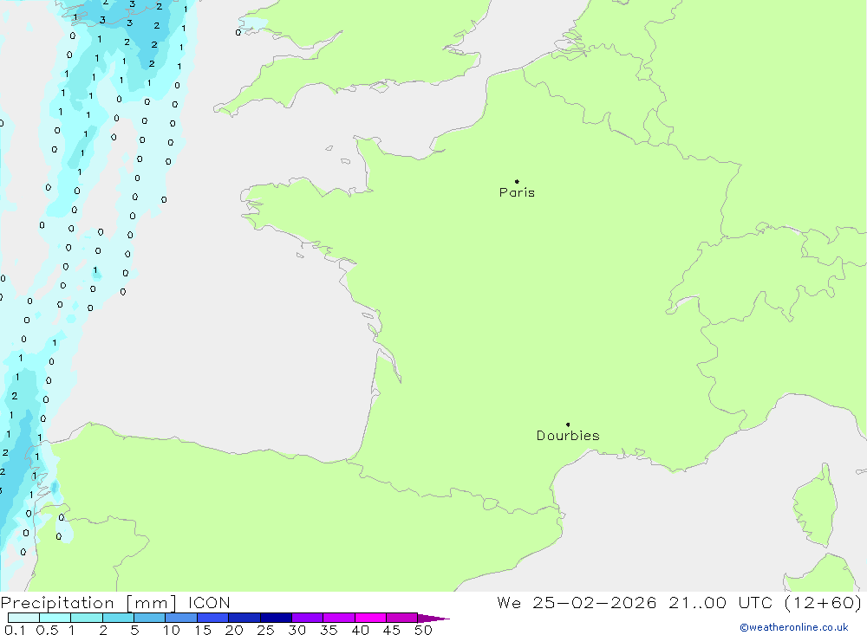
Task: Click the Paris location dot
Action: point(517,181)
